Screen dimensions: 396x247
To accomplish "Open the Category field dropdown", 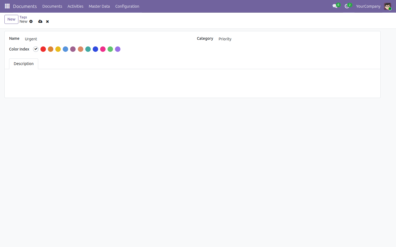I will tap(297, 39).
